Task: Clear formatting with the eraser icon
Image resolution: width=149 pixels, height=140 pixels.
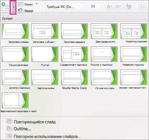Action: [129, 6]
